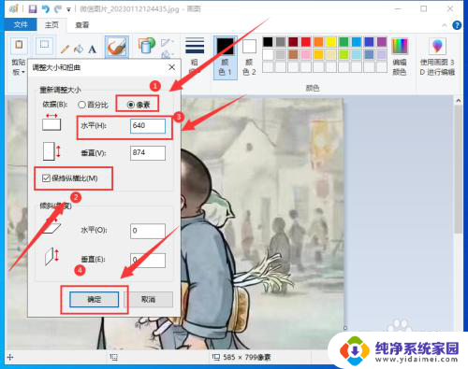468x369 pixels.
Task: Open Edit with Paint 3D
Action: [437, 46]
